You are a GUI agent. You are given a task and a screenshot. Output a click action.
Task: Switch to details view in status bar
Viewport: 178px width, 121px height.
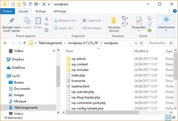168,118
